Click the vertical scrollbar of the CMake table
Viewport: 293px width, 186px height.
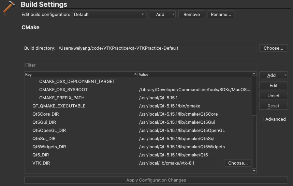(254, 123)
